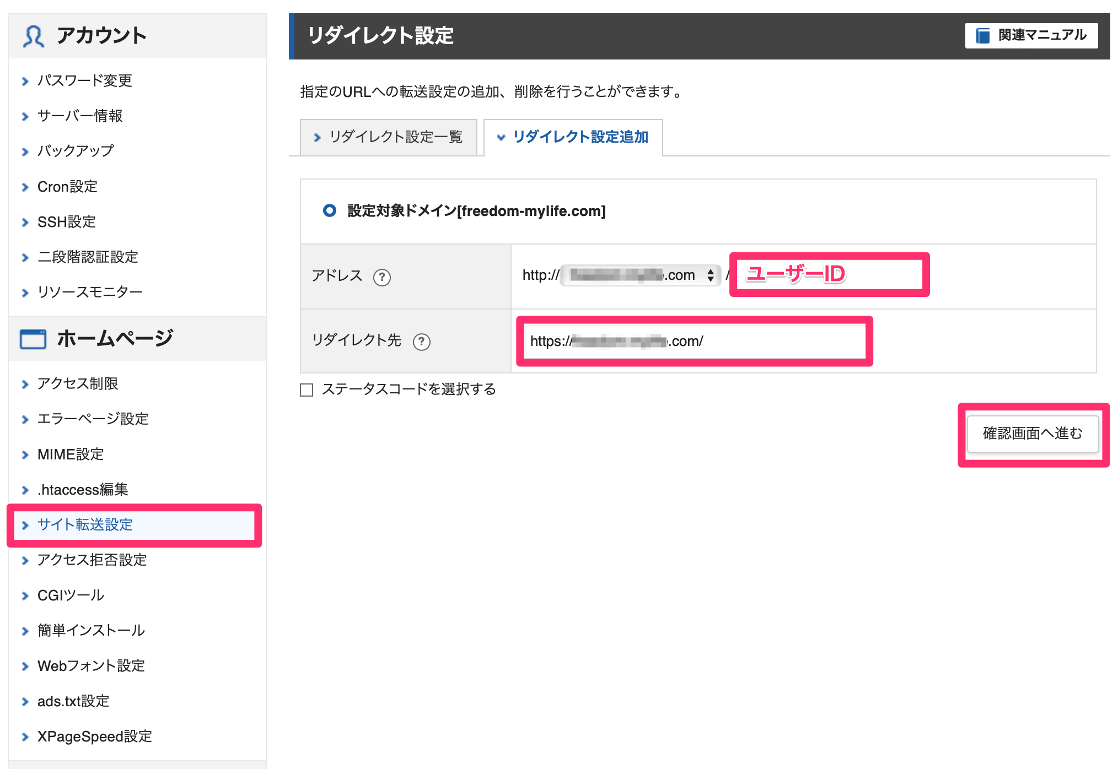Open CGIツール link
The image size is (1118, 769).
pyautogui.click(x=71, y=595)
